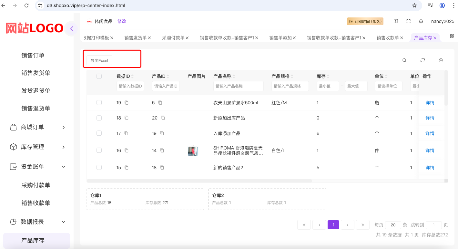Image resolution: width=458 pixels, height=249 pixels.
Task: Sort by 产品规格 column
Action: tap(292, 77)
